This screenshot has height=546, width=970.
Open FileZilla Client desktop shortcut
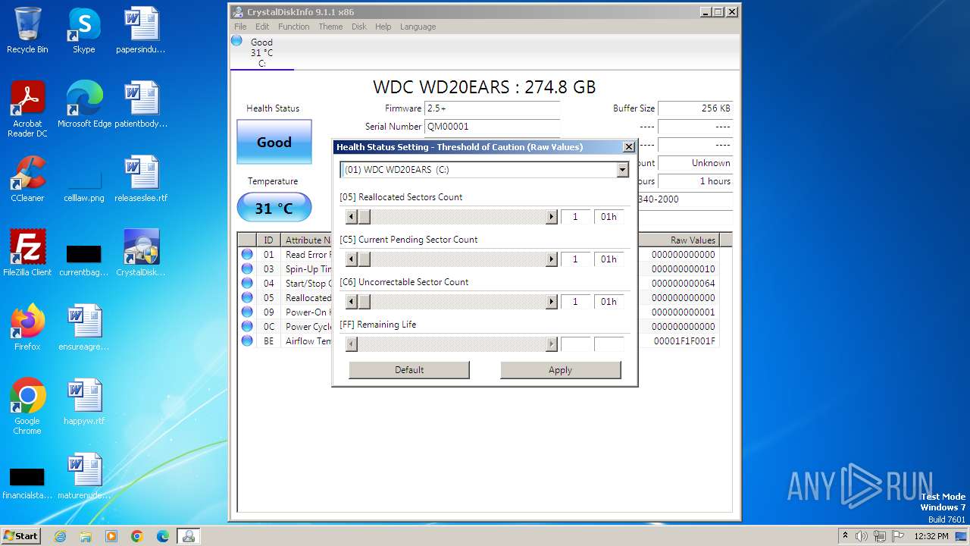click(27, 253)
